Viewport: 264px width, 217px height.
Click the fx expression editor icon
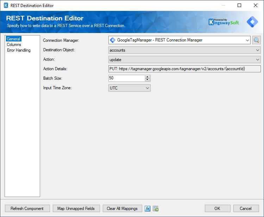[147, 209]
